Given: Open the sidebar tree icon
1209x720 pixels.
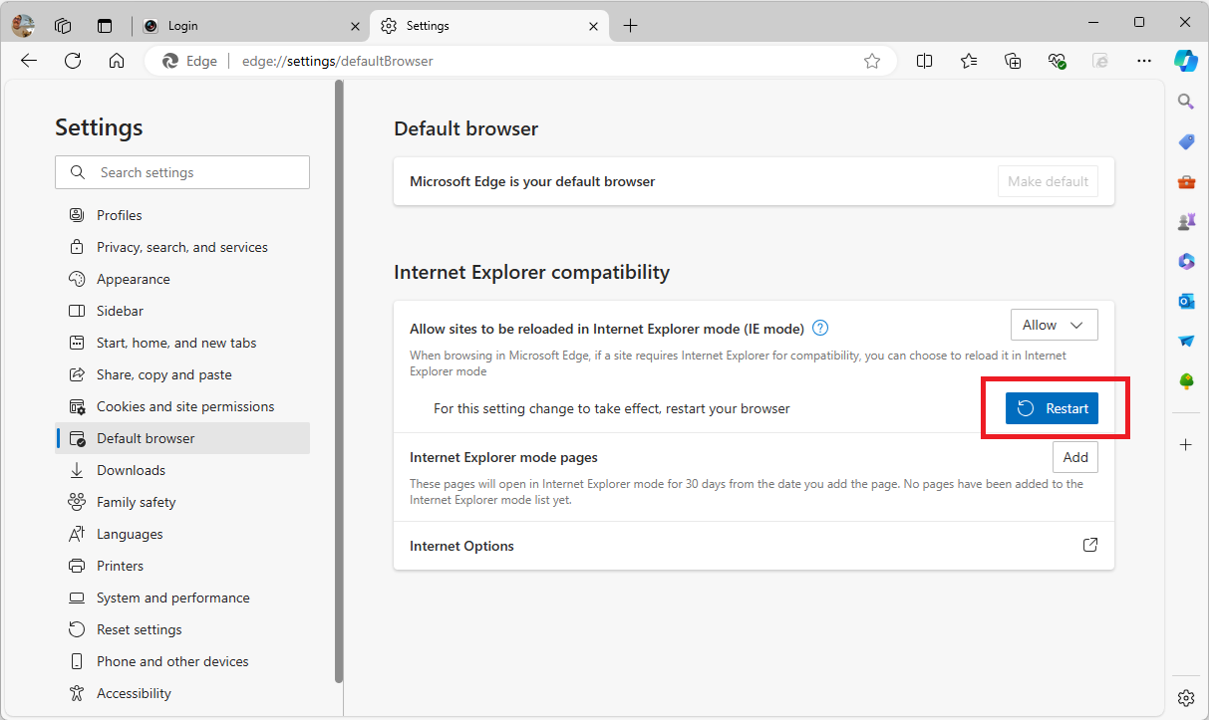Looking at the screenshot, I should tap(1186, 380).
